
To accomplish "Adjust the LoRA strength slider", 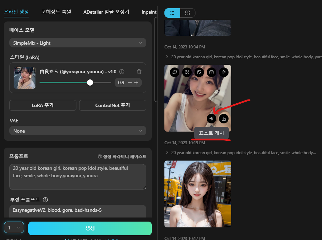I will pyautogui.click(x=90, y=82).
